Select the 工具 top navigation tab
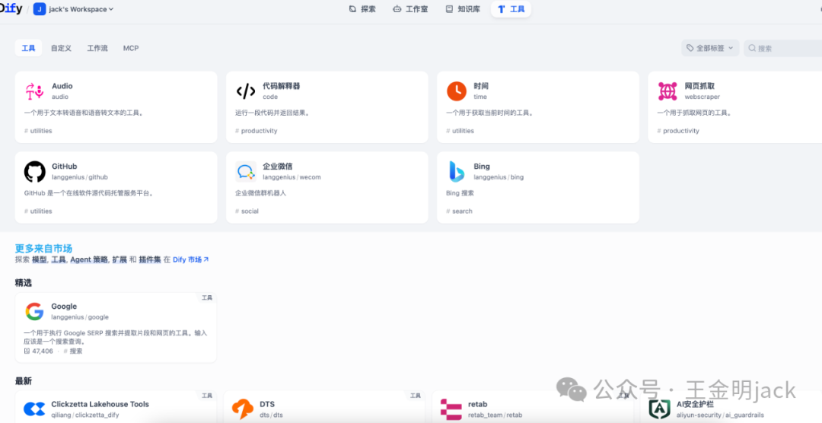The image size is (822, 423). tap(511, 9)
